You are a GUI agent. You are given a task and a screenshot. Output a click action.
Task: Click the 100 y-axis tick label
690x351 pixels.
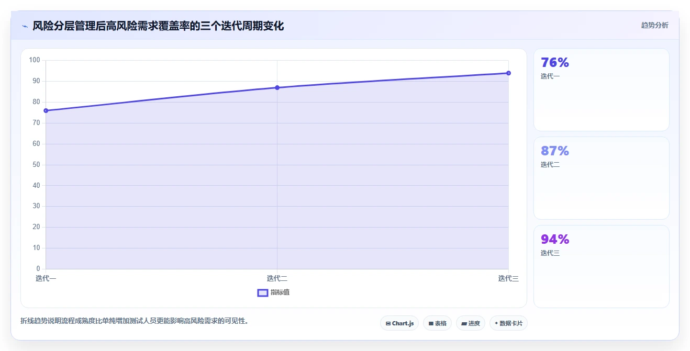(35, 60)
